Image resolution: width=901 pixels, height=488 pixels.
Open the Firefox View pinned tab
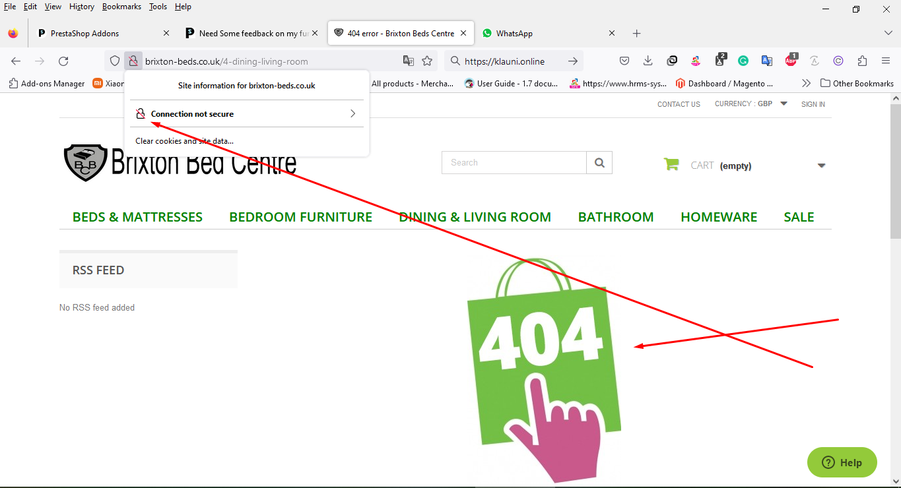pyautogui.click(x=13, y=34)
